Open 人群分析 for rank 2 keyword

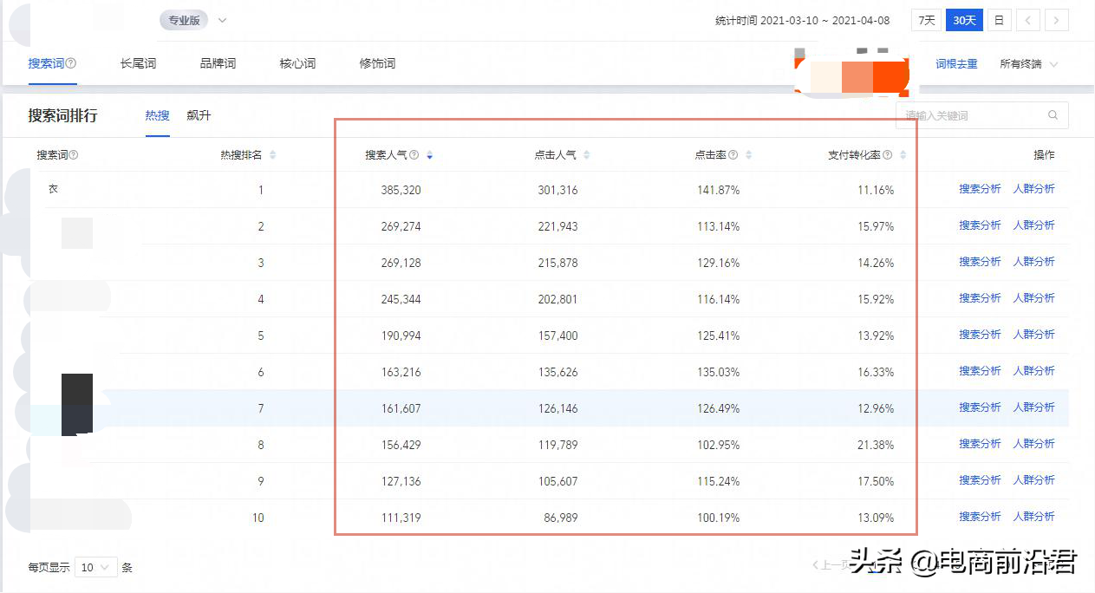[x=1034, y=225]
